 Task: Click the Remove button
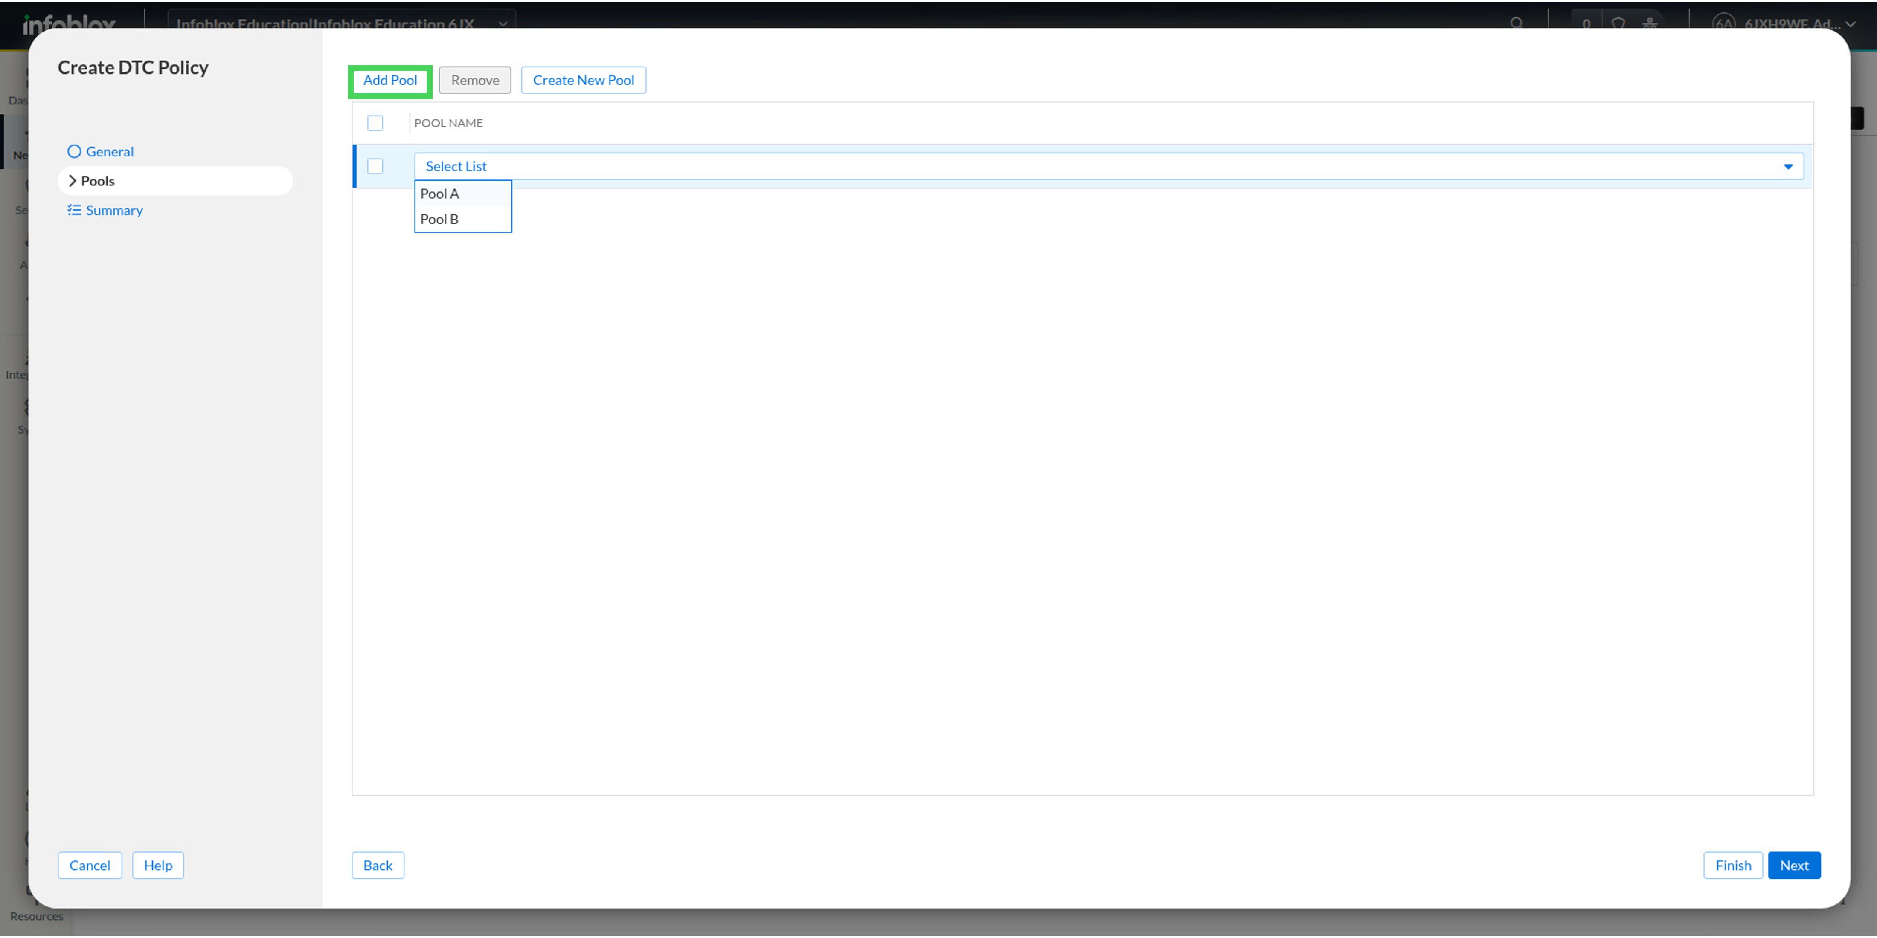(x=474, y=80)
